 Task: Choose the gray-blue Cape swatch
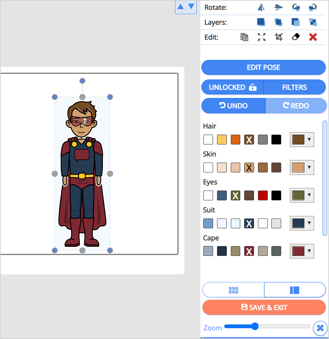pos(208,251)
